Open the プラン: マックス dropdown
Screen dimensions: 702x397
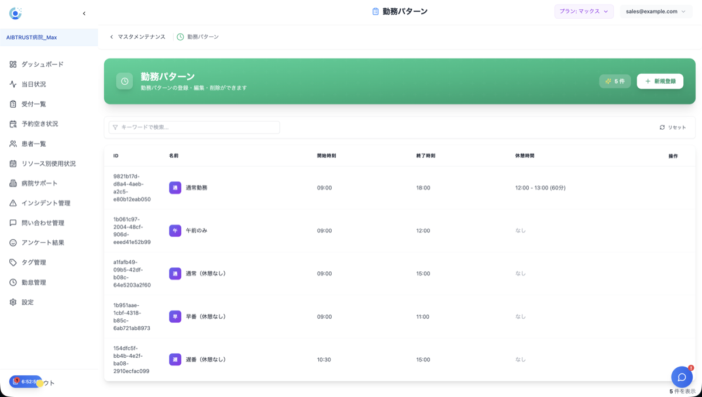584,11
